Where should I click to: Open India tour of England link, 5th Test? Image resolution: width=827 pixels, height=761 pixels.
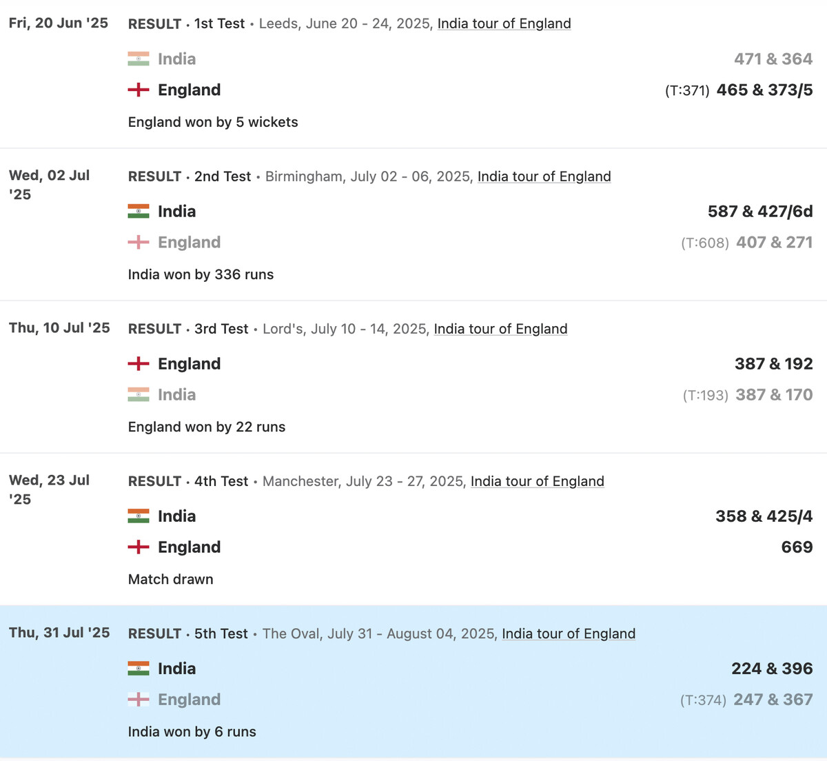(569, 633)
